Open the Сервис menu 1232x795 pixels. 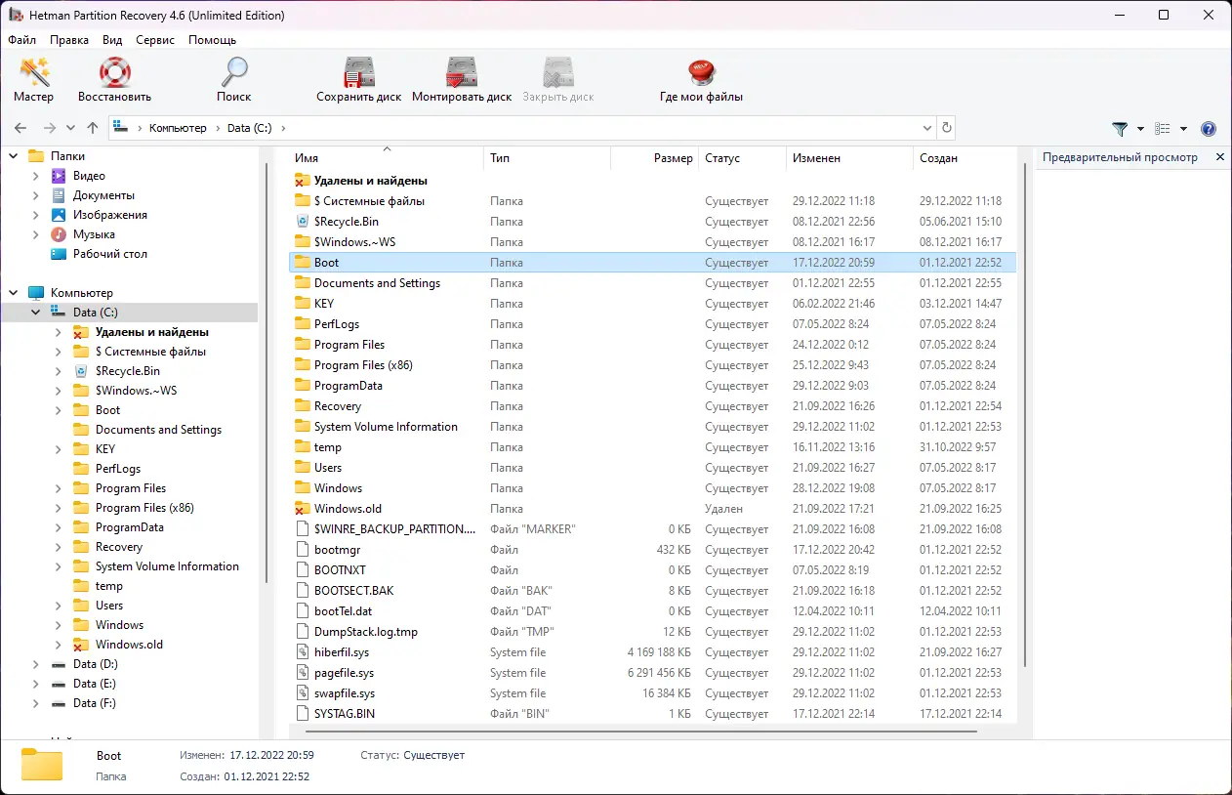155,40
